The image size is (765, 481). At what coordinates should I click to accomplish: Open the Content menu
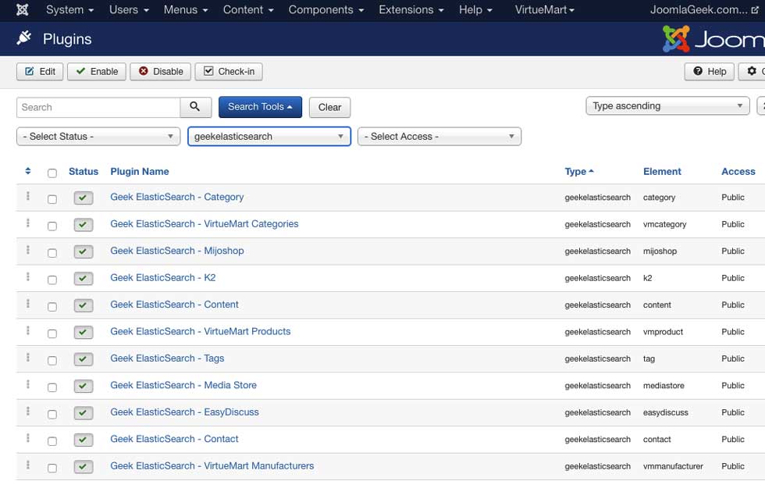(x=248, y=9)
